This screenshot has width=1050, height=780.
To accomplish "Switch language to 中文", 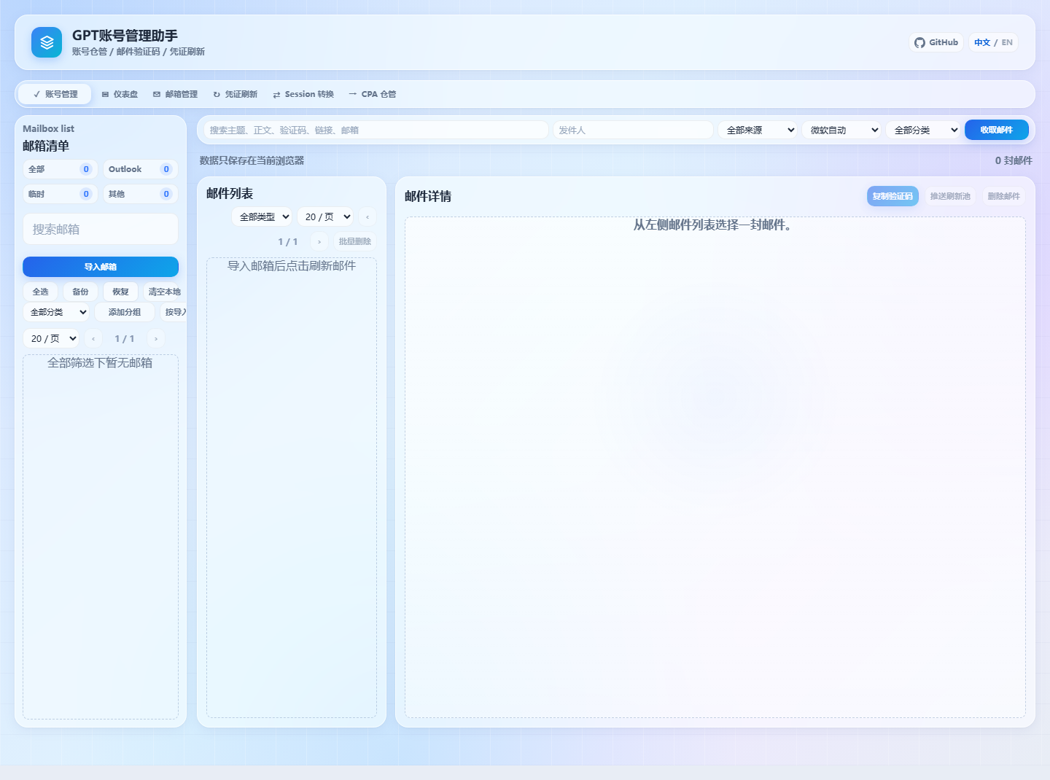I will point(982,42).
